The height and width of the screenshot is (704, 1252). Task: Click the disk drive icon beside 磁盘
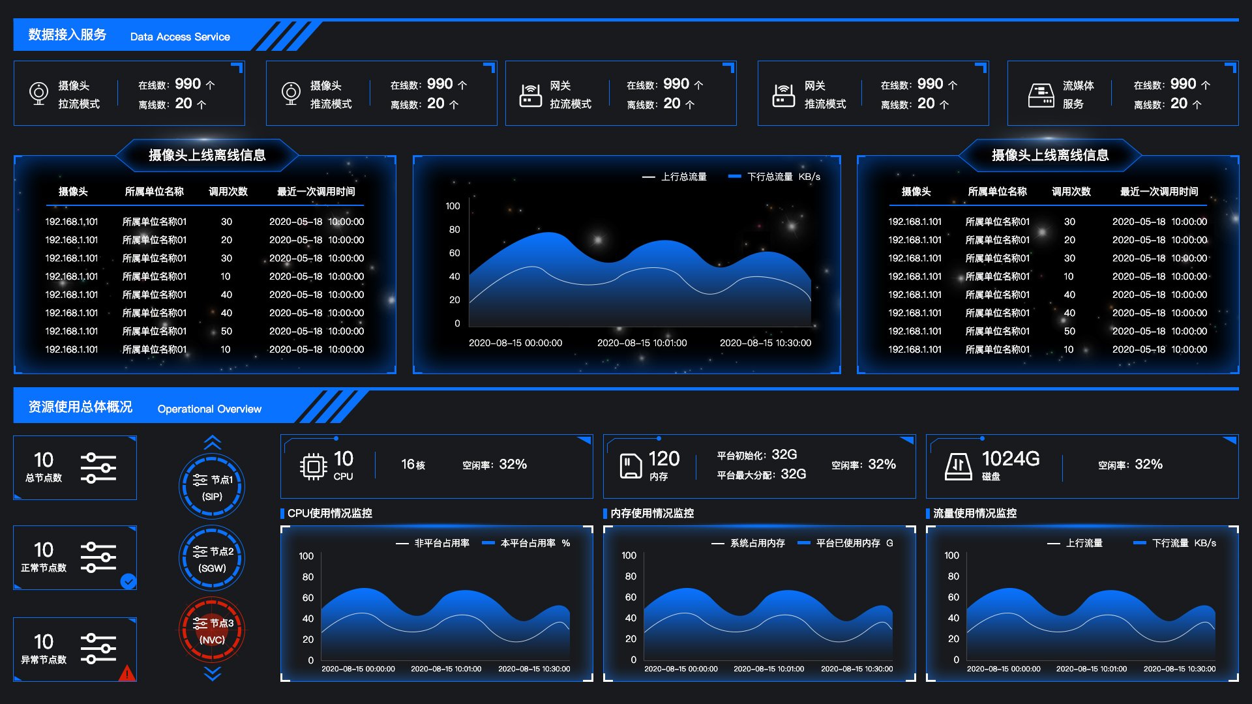958,467
